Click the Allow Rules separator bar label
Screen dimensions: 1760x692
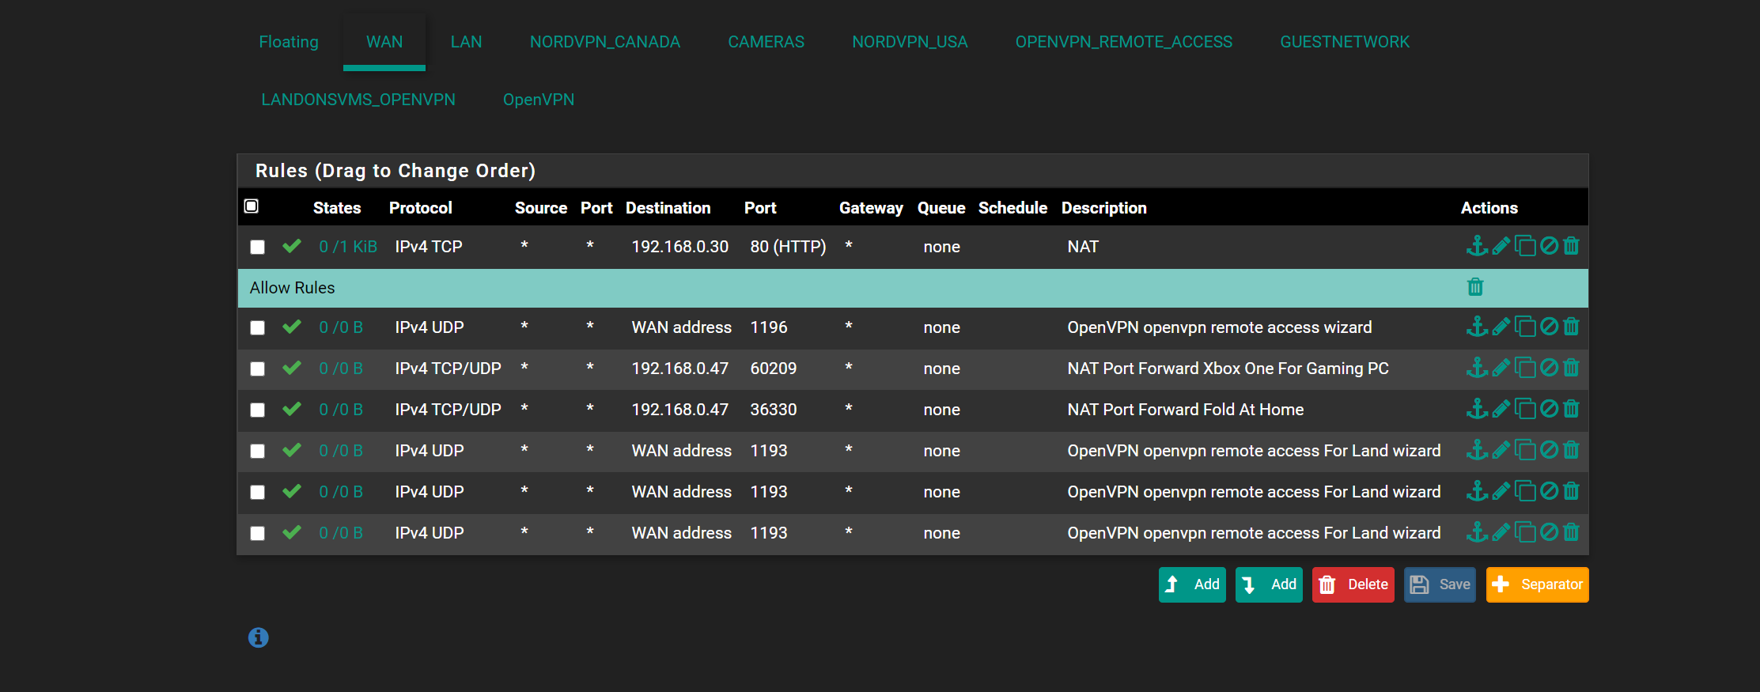point(292,288)
